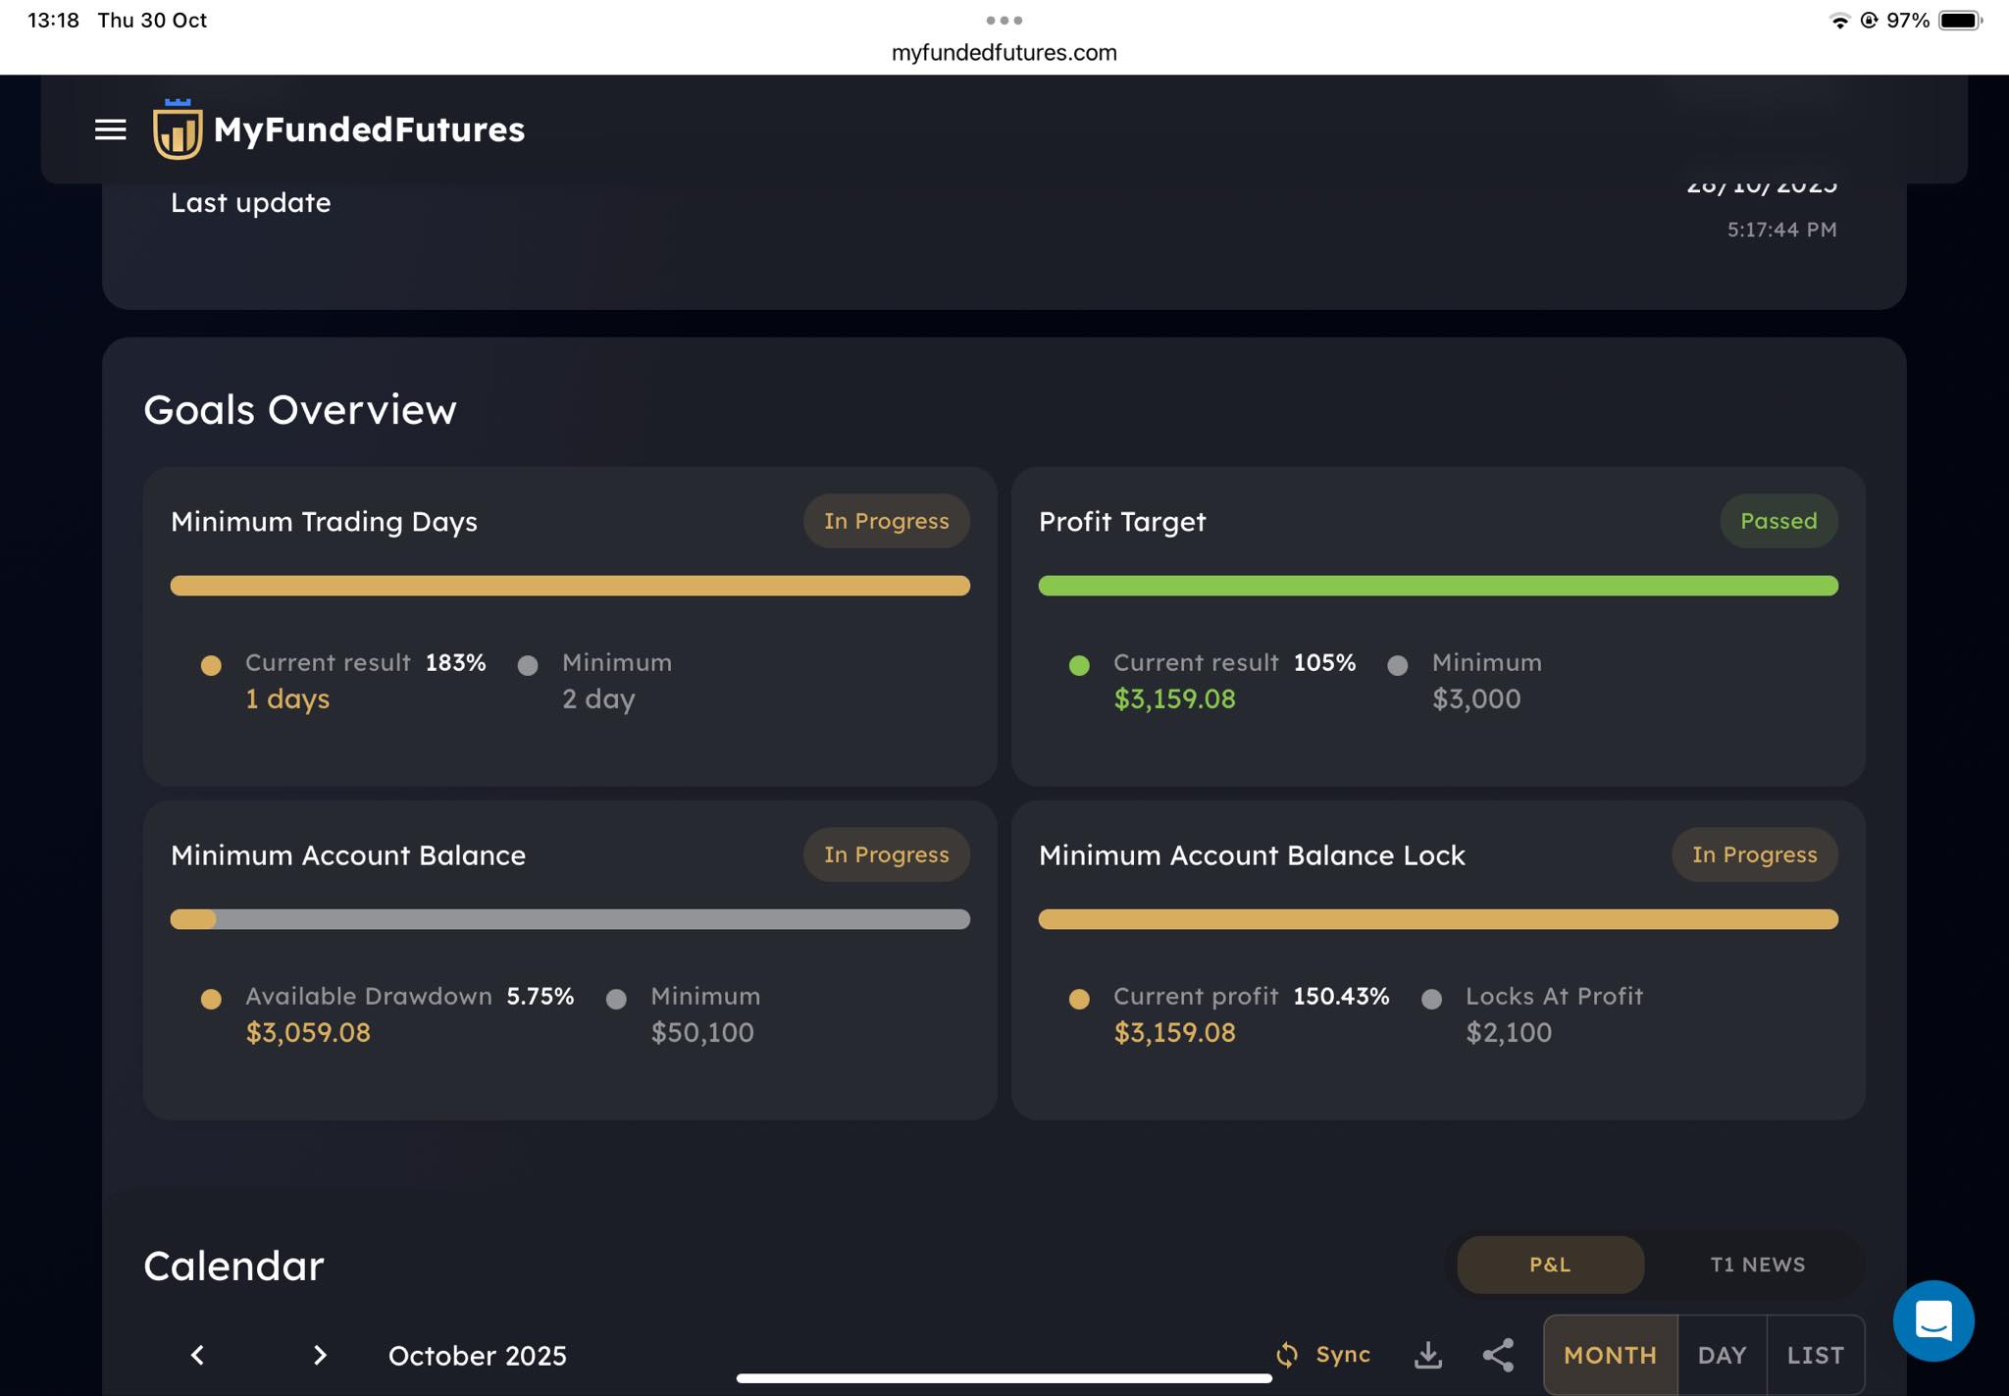This screenshot has height=1396, width=2009.
Task: Click the '1 days' current result
Action: point(287,698)
